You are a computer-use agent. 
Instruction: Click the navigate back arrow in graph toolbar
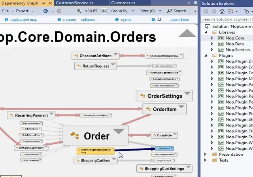pyautogui.click(x=46, y=11)
